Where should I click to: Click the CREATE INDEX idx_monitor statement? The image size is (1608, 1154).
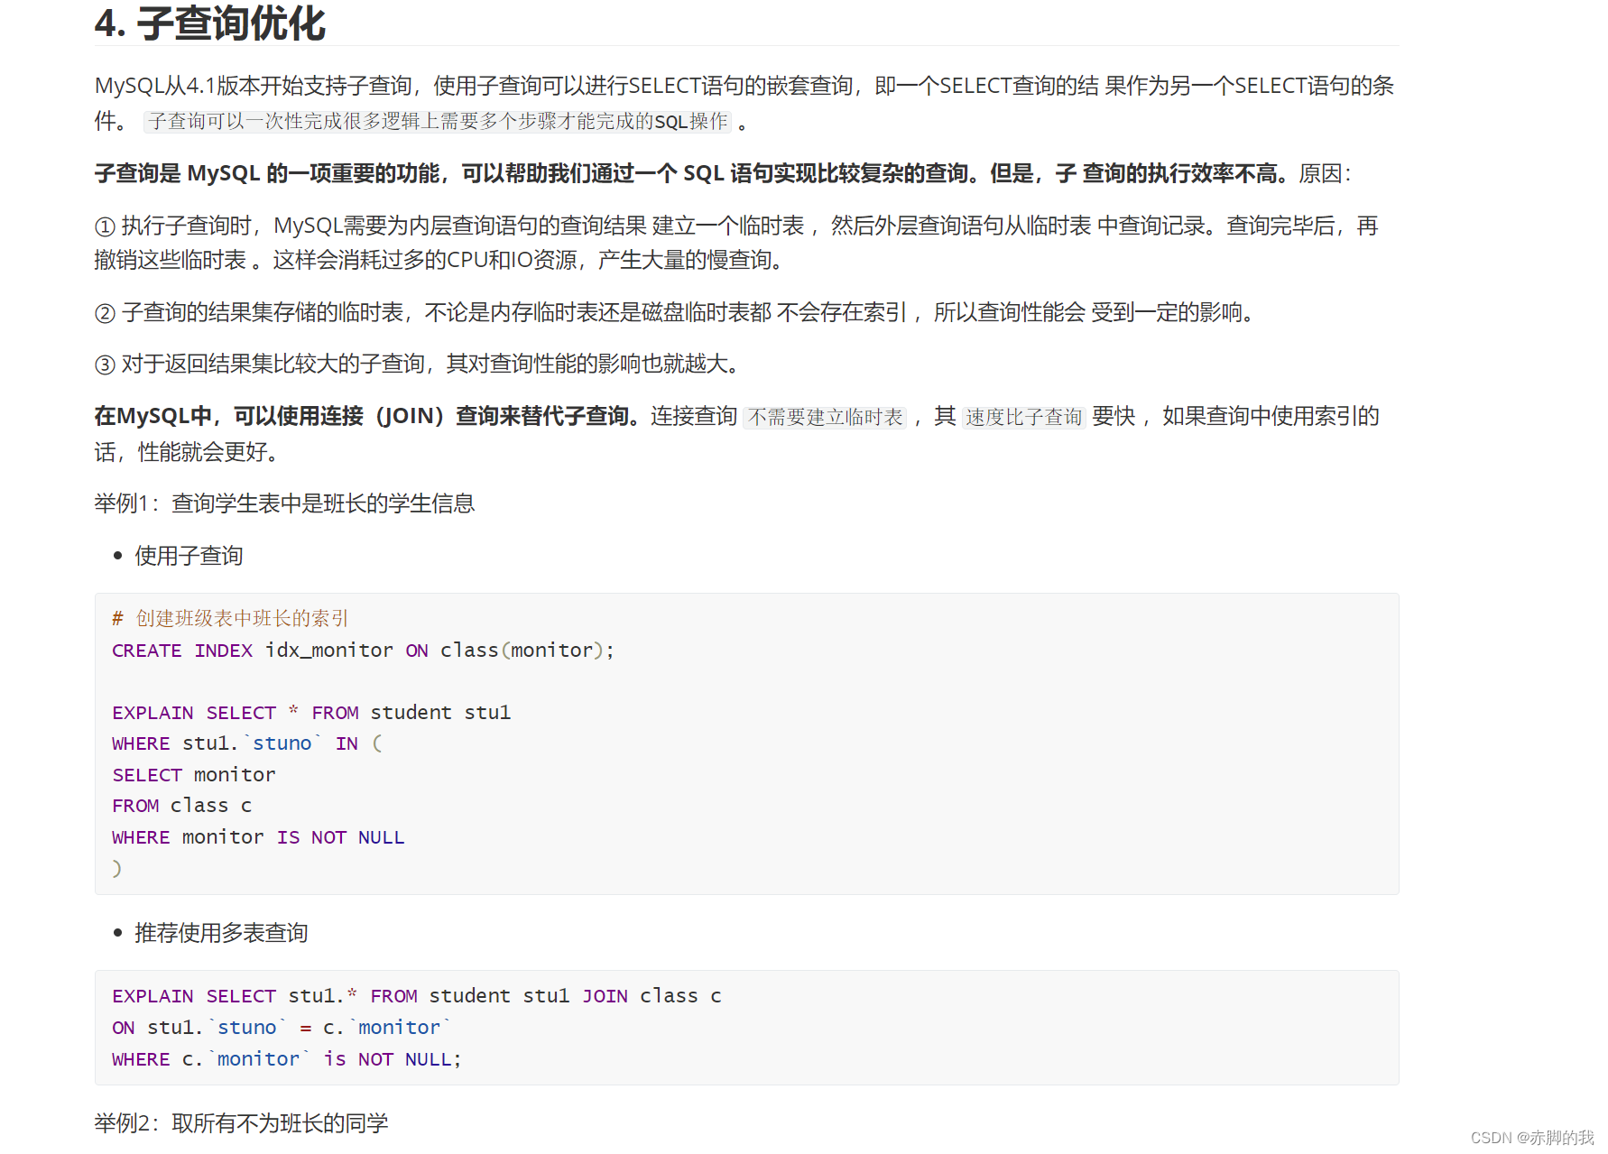pos(363,650)
